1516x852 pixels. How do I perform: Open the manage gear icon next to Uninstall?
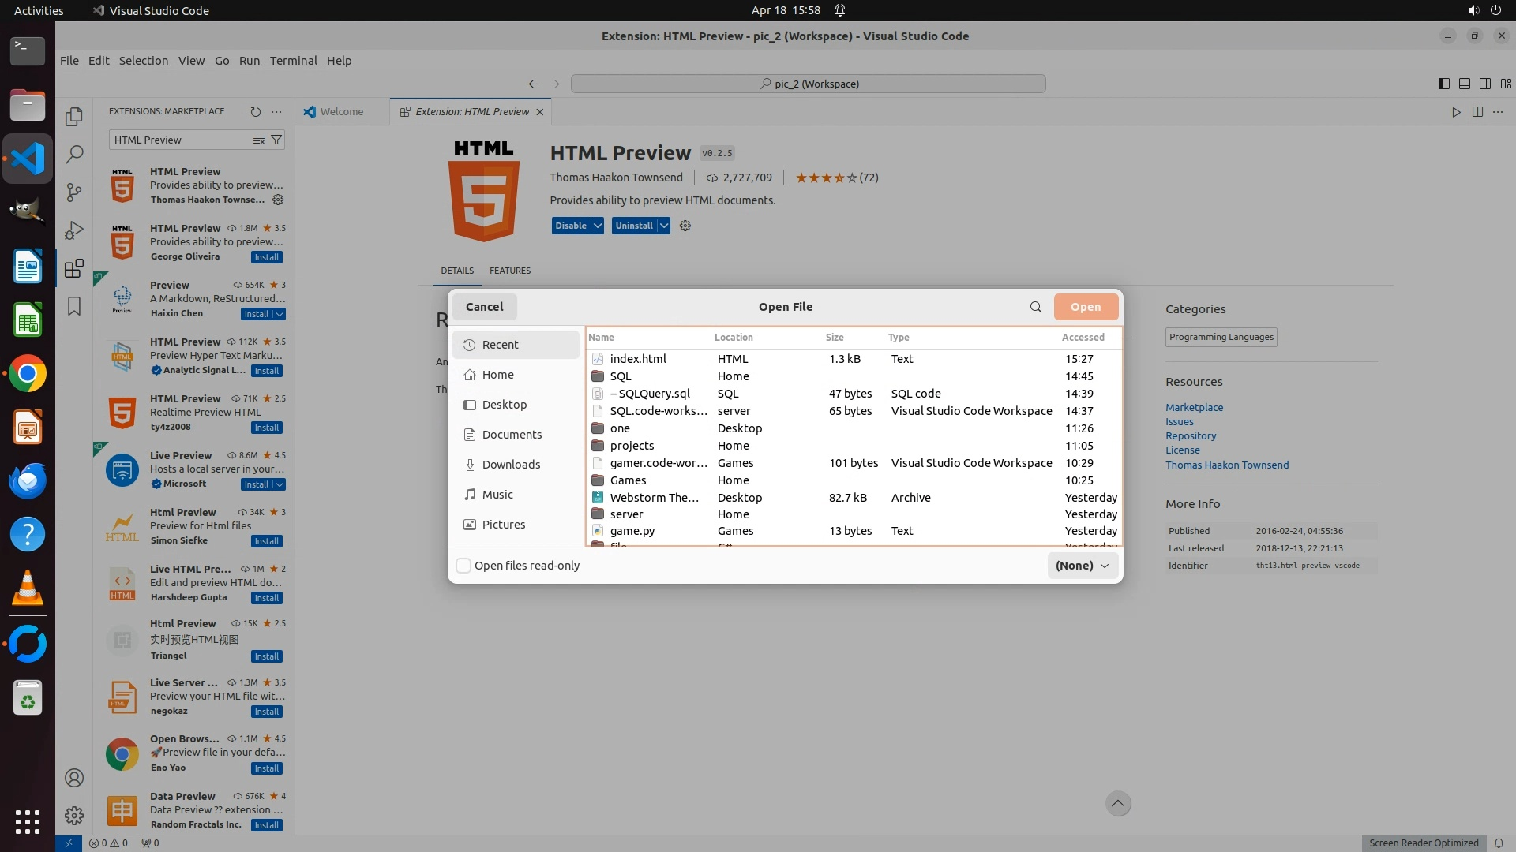tap(685, 226)
